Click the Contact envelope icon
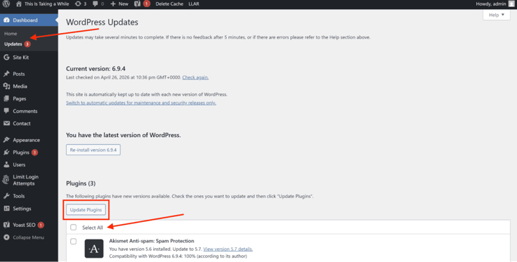The image size is (517, 262). [6, 123]
